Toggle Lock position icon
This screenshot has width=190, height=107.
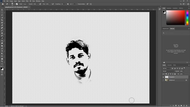tap(171, 74)
